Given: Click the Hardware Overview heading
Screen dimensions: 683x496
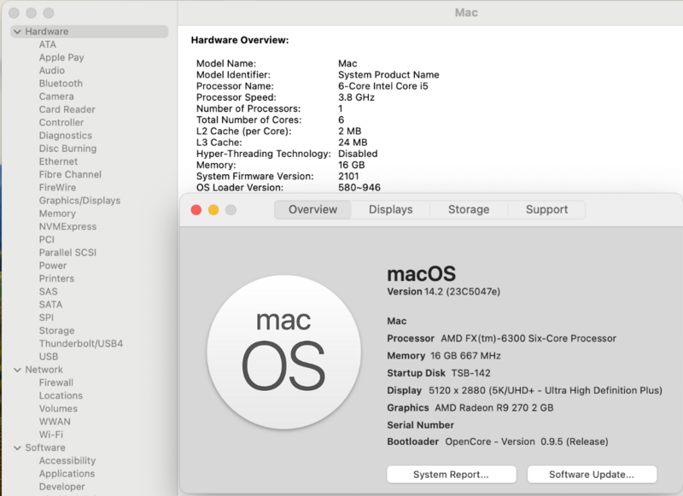Looking at the screenshot, I should (x=240, y=40).
